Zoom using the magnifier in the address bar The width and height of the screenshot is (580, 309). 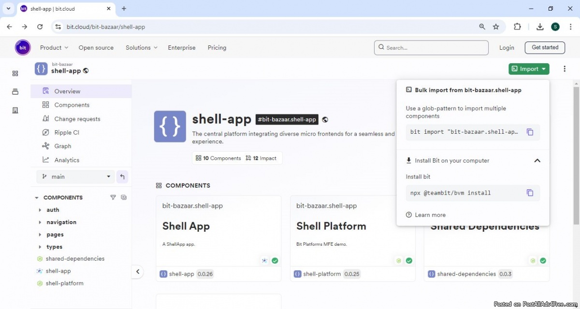point(482,27)
